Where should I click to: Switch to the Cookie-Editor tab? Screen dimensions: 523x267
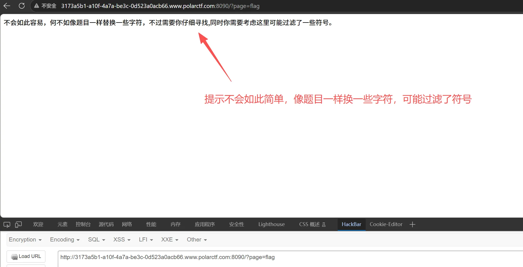[386, 224]
